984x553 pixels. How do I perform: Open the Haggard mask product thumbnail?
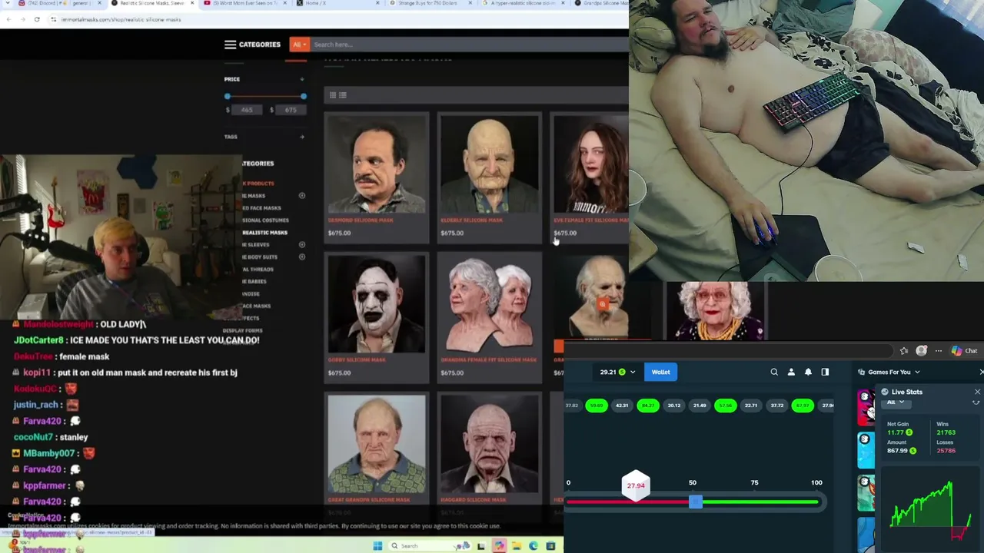click(x=490, y=444)
